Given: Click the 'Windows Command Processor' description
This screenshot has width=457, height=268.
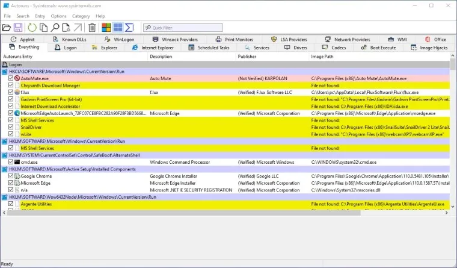Looking at the screenshot, I should pos(180,162).
